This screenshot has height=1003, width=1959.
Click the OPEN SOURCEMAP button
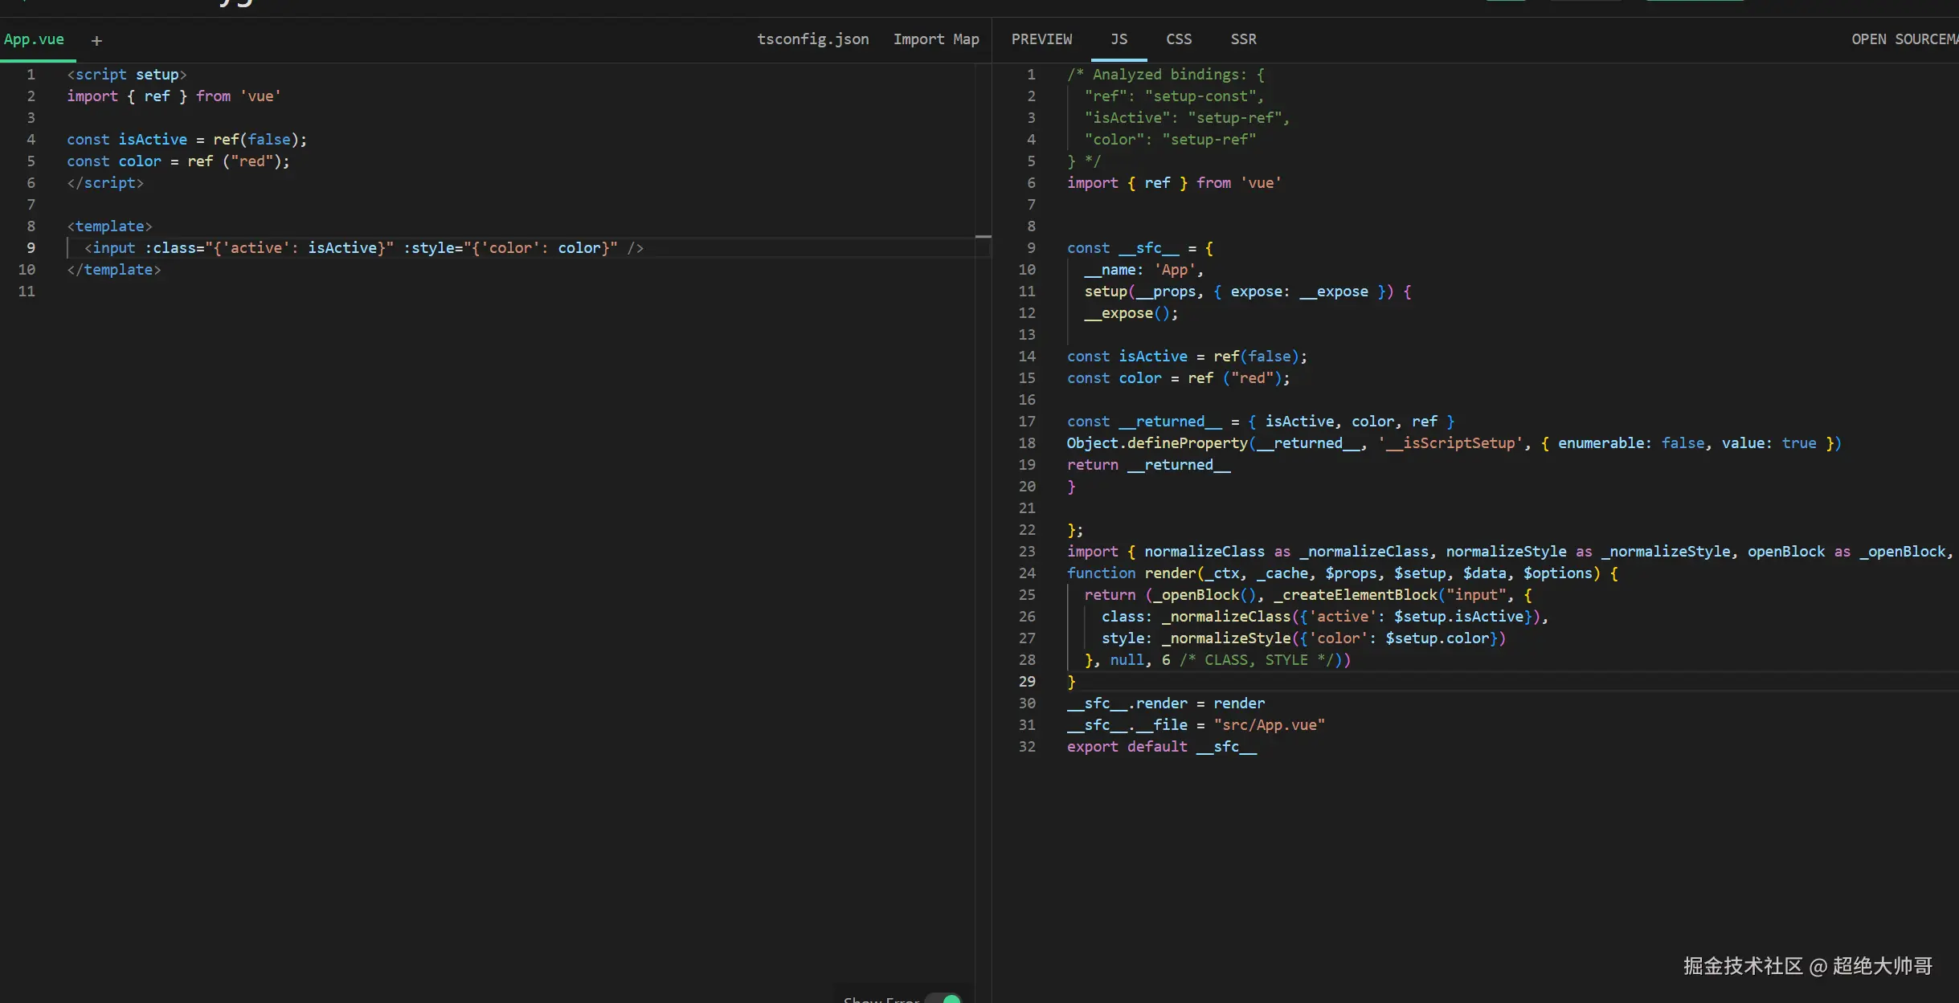[x=1903, y=39]
